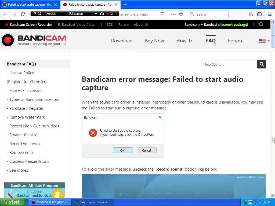This screenshot has height=206, width=275.
Task: Open Remove noise FAQ link
Action: pyautogui.click(x=20, y=153)
